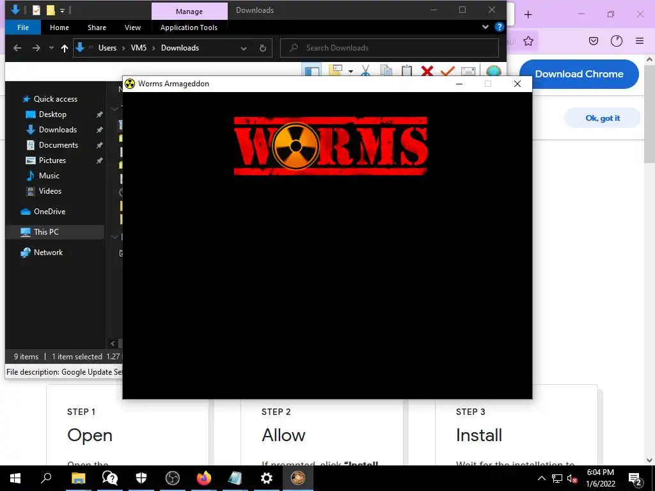Click the pin icon beside Desktop
Image resolution: width=655 pixels, height=491 pixels.
[99, 114]
